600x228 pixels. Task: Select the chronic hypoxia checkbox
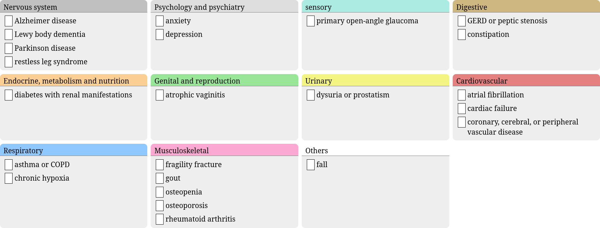tap(8, 178)
